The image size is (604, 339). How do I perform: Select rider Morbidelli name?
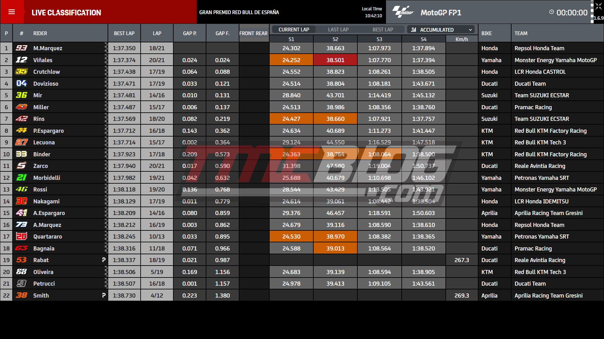pyautogui.click(x=47, y=178)
